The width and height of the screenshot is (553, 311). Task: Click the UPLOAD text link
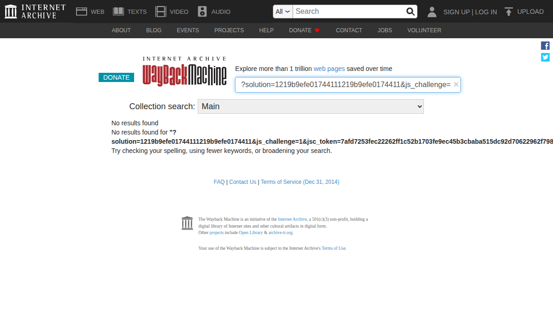pyautogui.click(x=530, y=12)
